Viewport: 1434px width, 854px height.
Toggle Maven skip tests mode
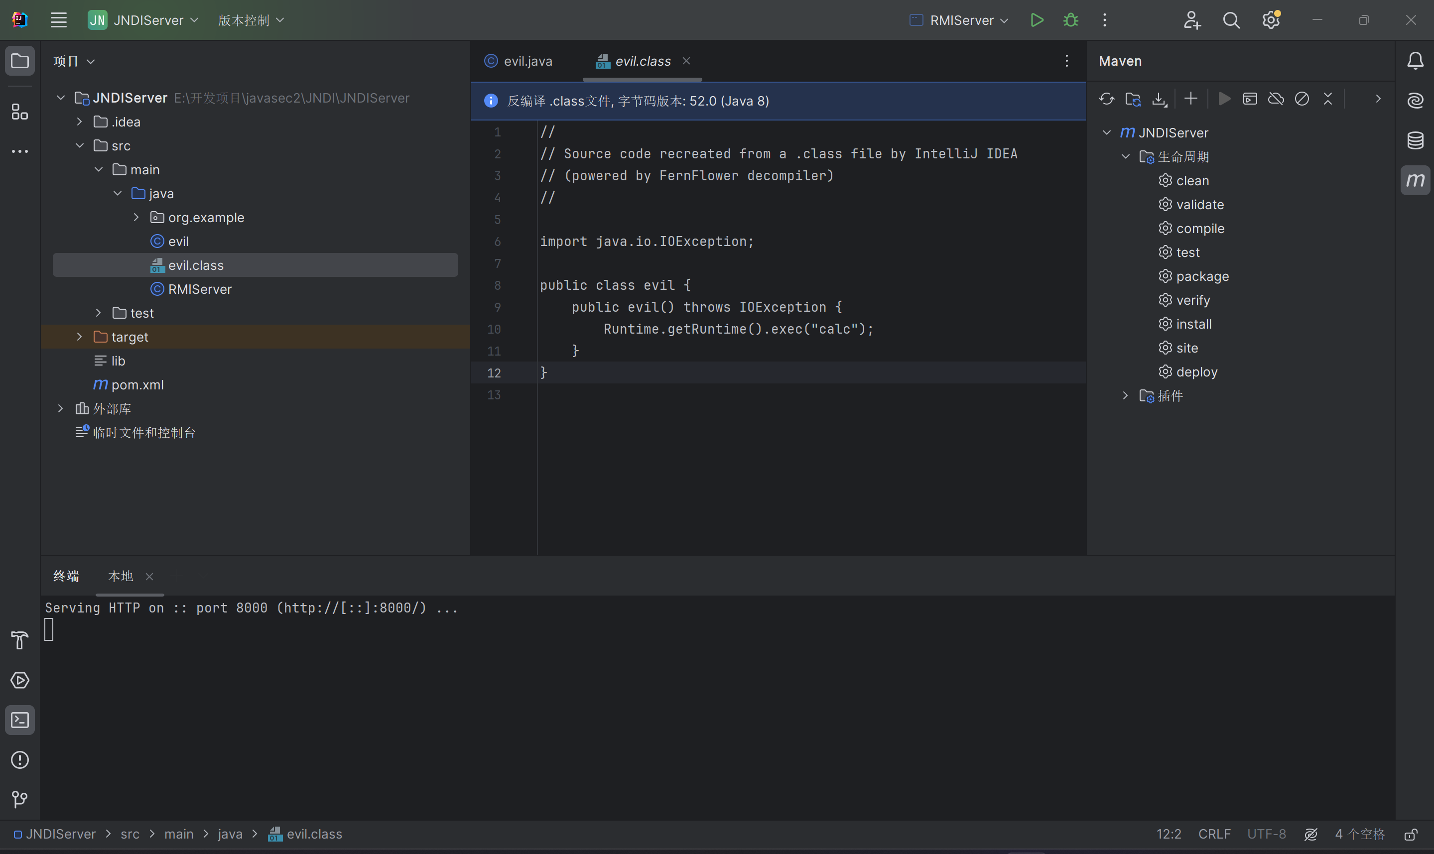1302,99
